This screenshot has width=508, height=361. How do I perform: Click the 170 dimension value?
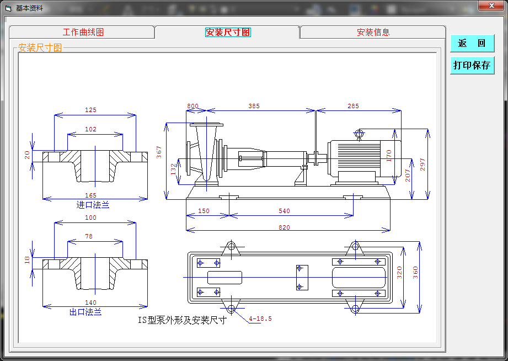pyautogui.click(x=389, y=156)
